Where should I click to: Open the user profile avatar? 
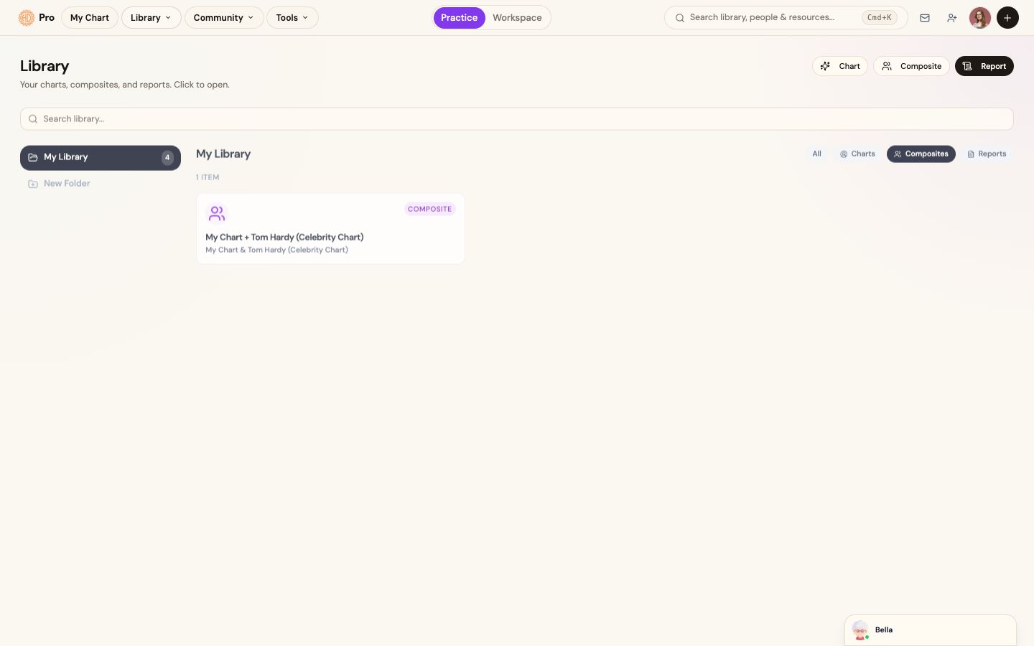980,18
